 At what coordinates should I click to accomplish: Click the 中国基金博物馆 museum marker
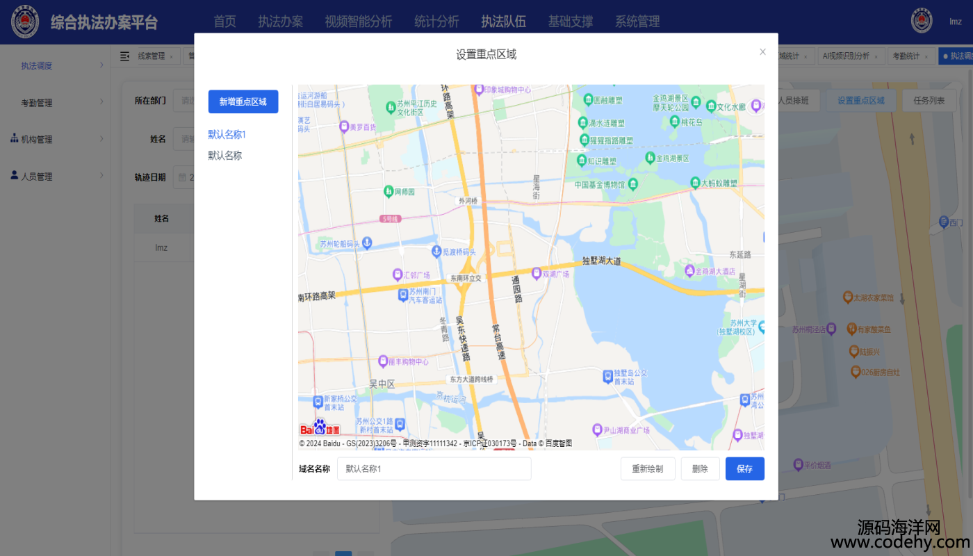click(632, 184)
